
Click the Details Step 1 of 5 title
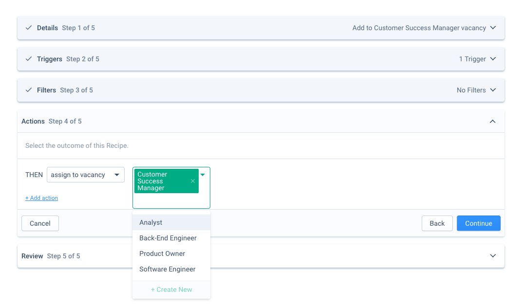(x=66, y=28)
